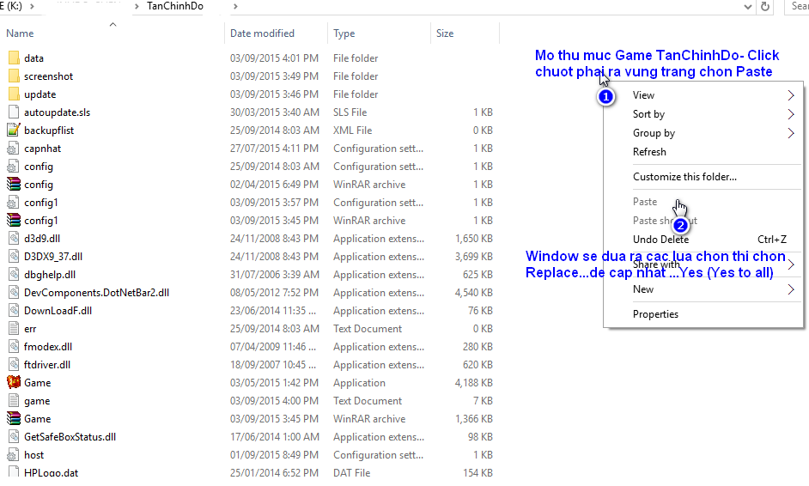Click the fmodex.dll file icon

coord(14,347)
